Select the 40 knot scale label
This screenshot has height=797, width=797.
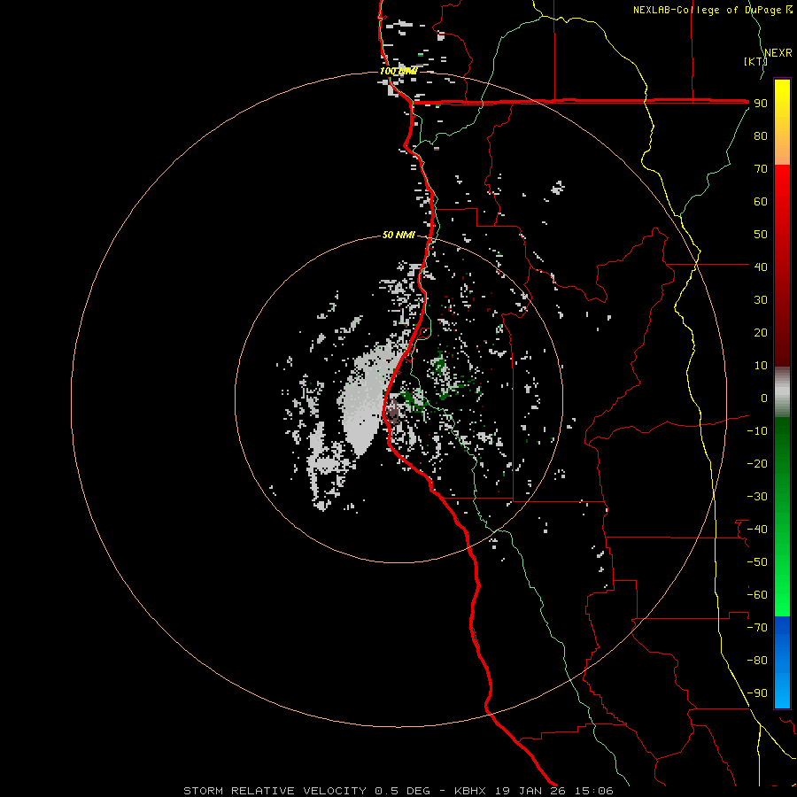coord(761,267)
